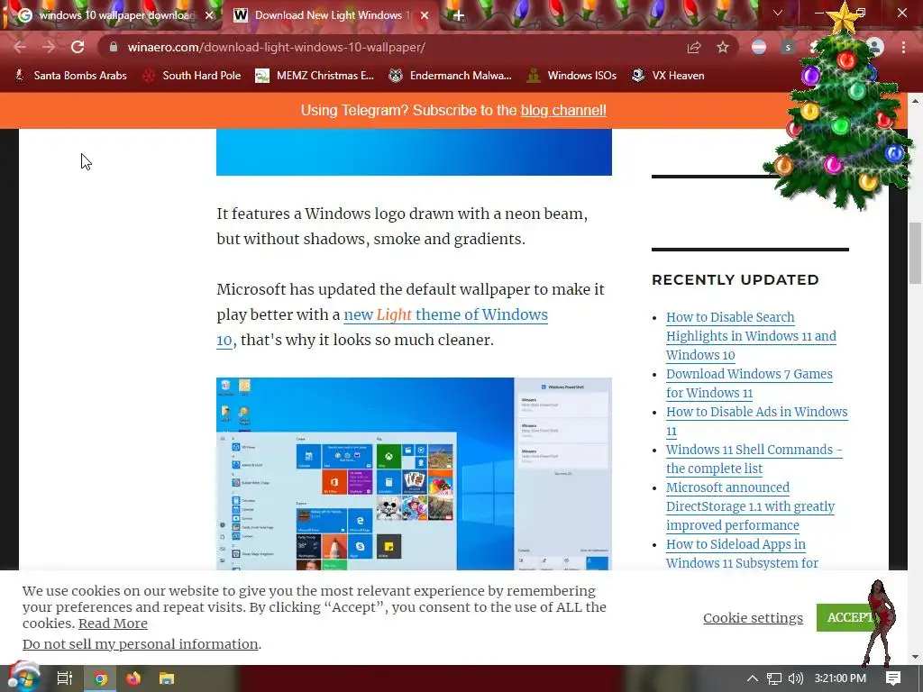Open Cookie settings
This screenshot has width=923, height=692.
pos(753,618)
